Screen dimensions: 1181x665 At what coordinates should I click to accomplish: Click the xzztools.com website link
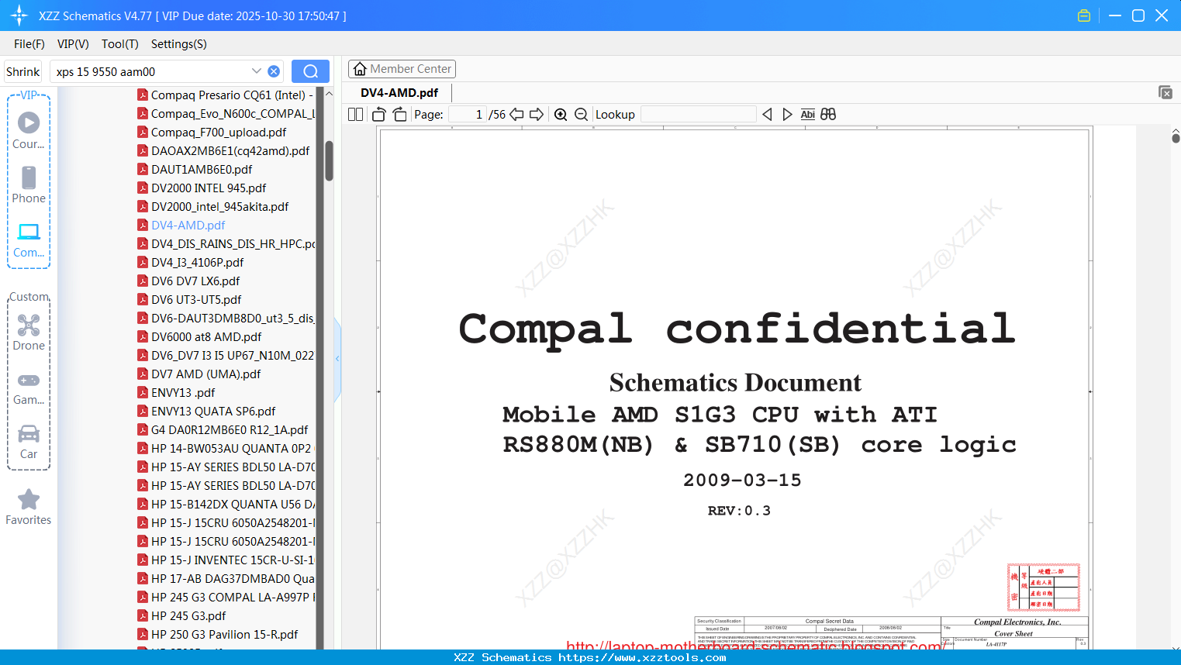click(642, 657)
